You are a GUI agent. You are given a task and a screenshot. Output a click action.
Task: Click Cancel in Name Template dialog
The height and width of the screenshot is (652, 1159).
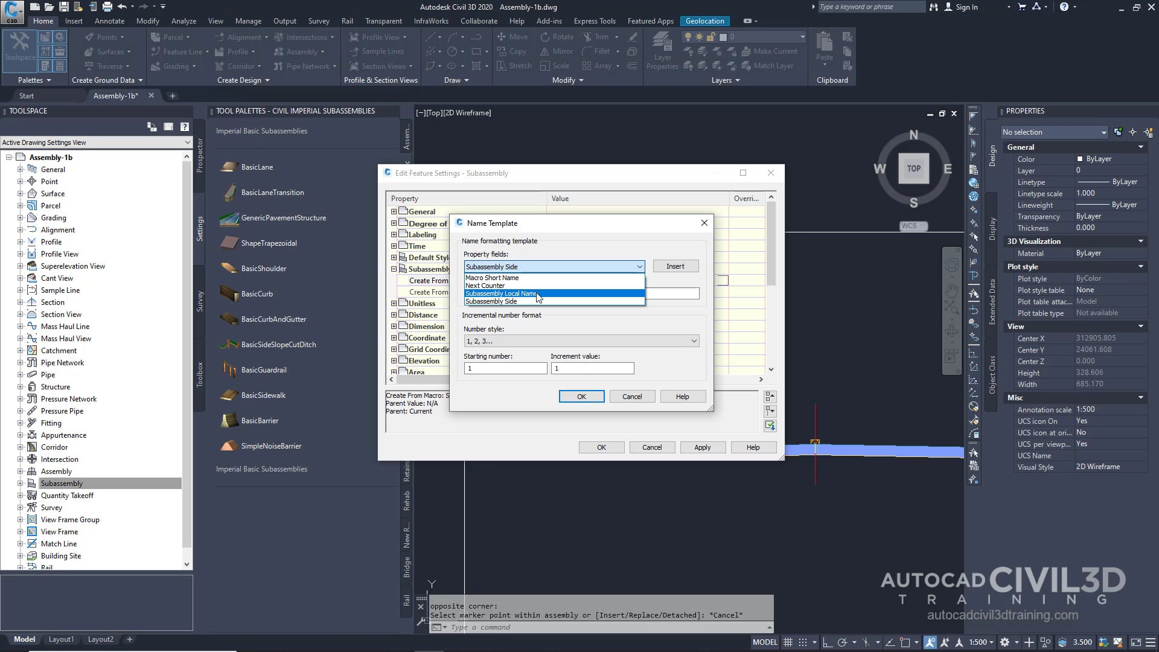[x=632, y=397]
